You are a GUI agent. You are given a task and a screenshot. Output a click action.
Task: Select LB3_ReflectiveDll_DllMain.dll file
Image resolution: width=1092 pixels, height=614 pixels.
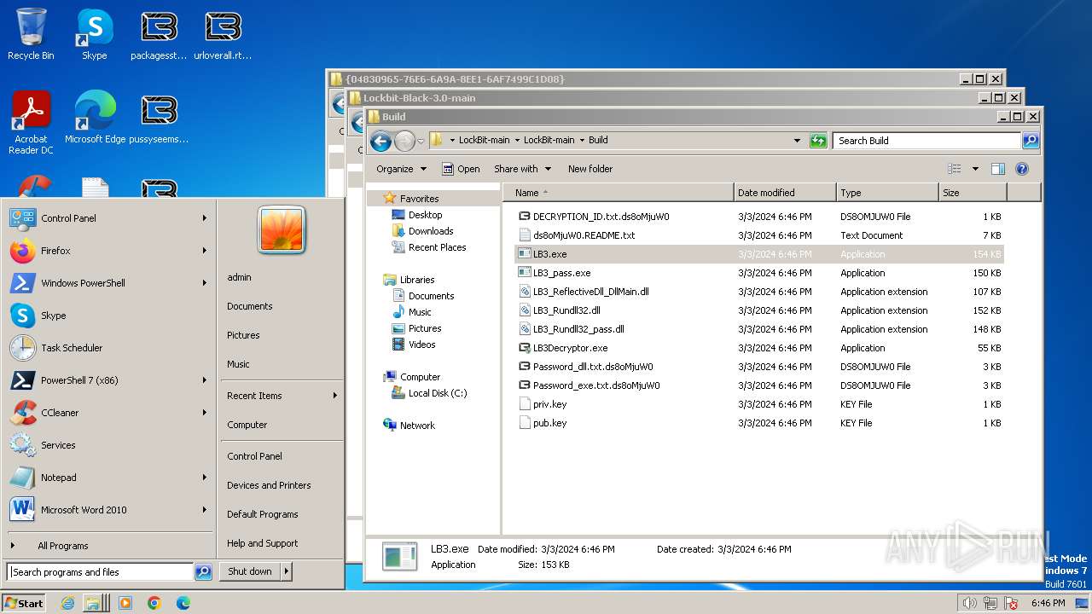(584, 292)
